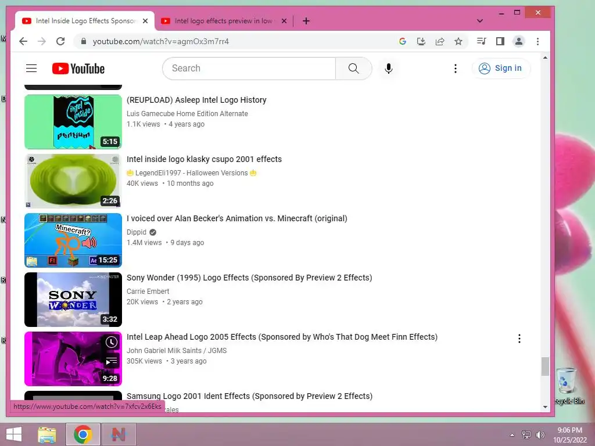Install app icon in address bar
The image size is (595, 446).
tap(421, 41)
